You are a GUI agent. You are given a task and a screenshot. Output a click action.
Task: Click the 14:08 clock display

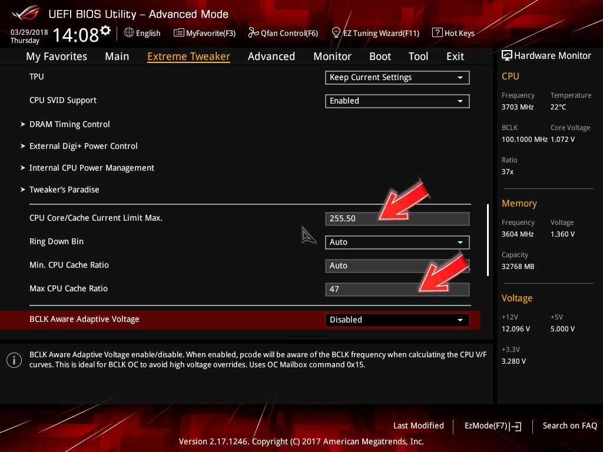click(76, 35)
